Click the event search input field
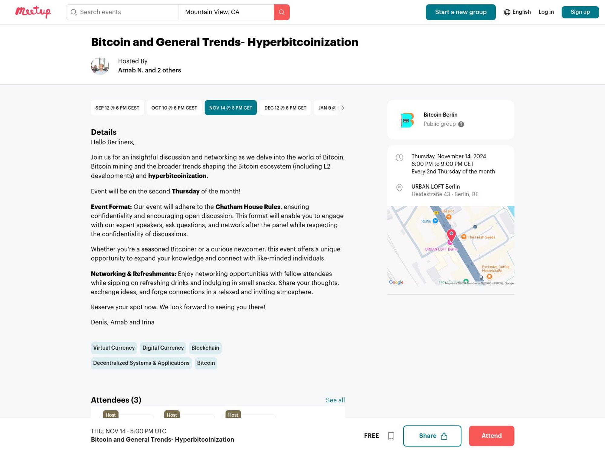The height and width of the screenshot is (454, 605). click(123, 12)
